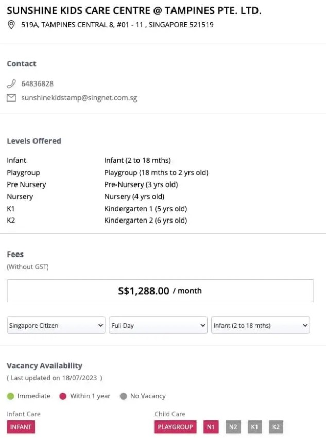Click the Last updated on 18/07/2023 text
Viewport: 326px width, 438px height.
coord(54,378)
